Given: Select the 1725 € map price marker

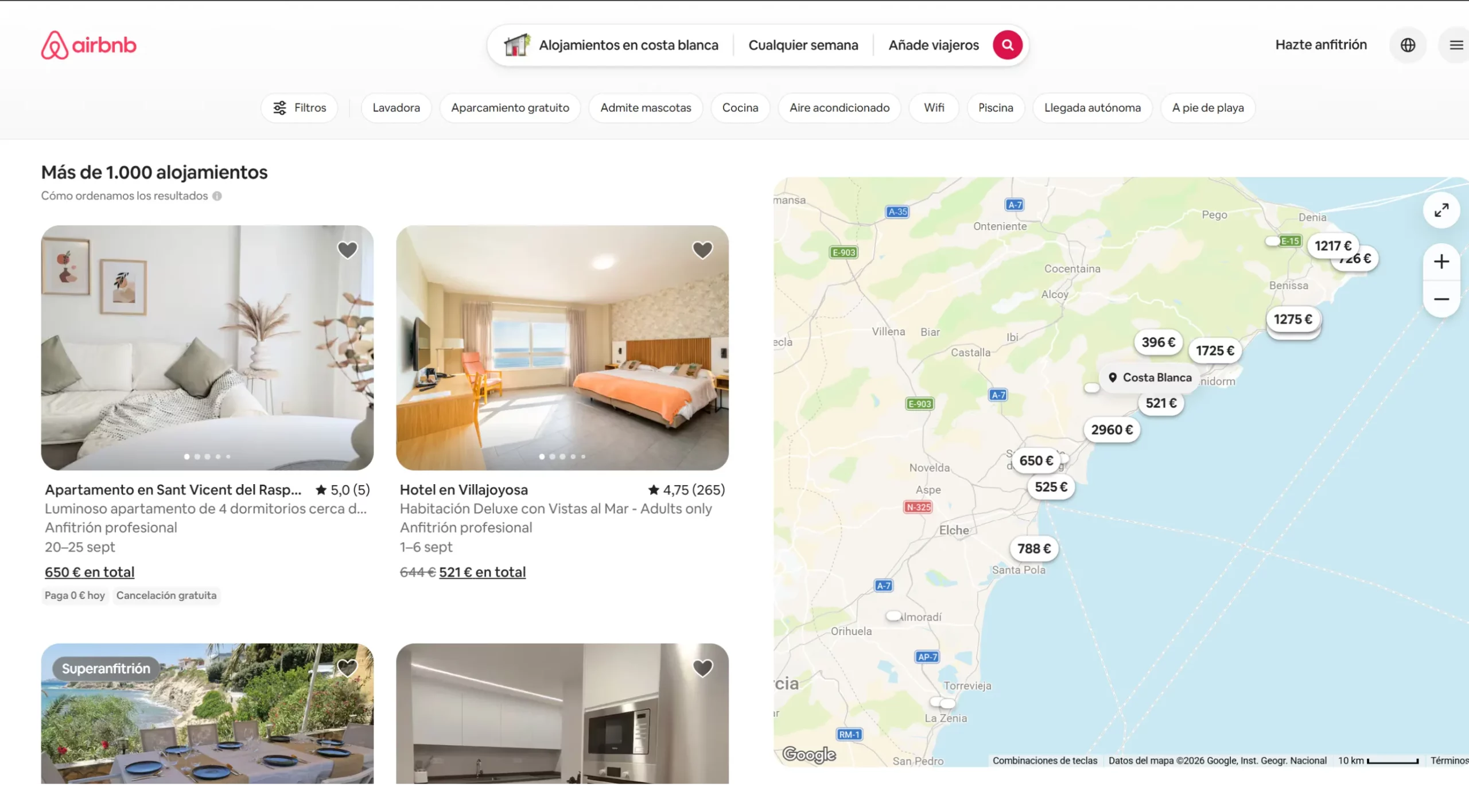Looking at the screenshot, I should coord(1215,350).
